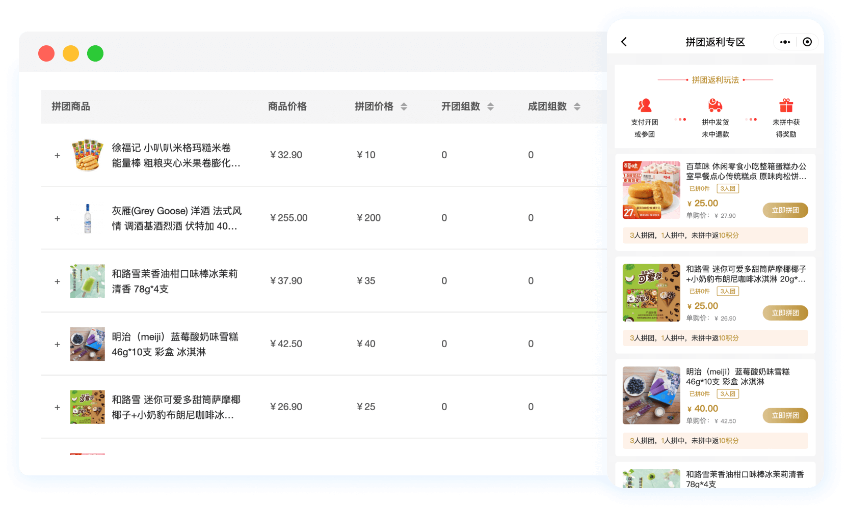This screenshot has height=512, width=848.
Task: Open the 百草味 cake product thumbnail
Action: 651,190
